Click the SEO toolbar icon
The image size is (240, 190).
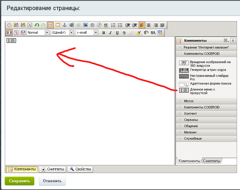[x=160, y=32]
